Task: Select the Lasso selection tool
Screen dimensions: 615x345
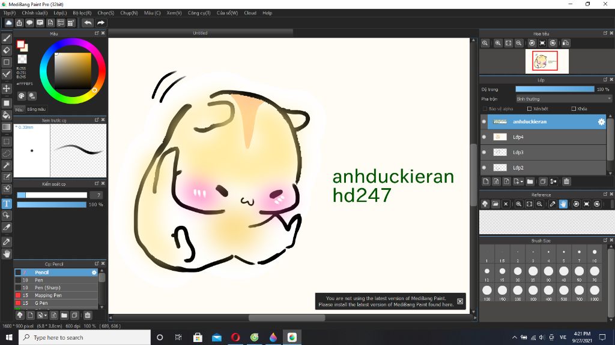Action: click(x=7, y=153)
